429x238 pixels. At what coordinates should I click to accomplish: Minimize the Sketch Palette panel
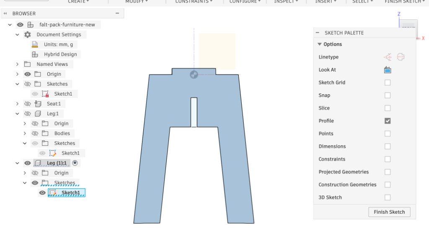(318, 33)
